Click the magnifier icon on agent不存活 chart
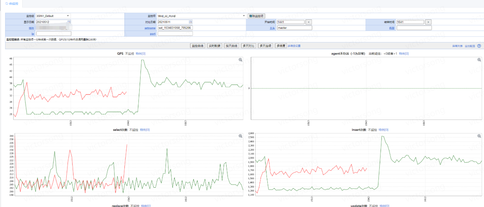Screen dimensions: 484x207 tap(479, 60)
